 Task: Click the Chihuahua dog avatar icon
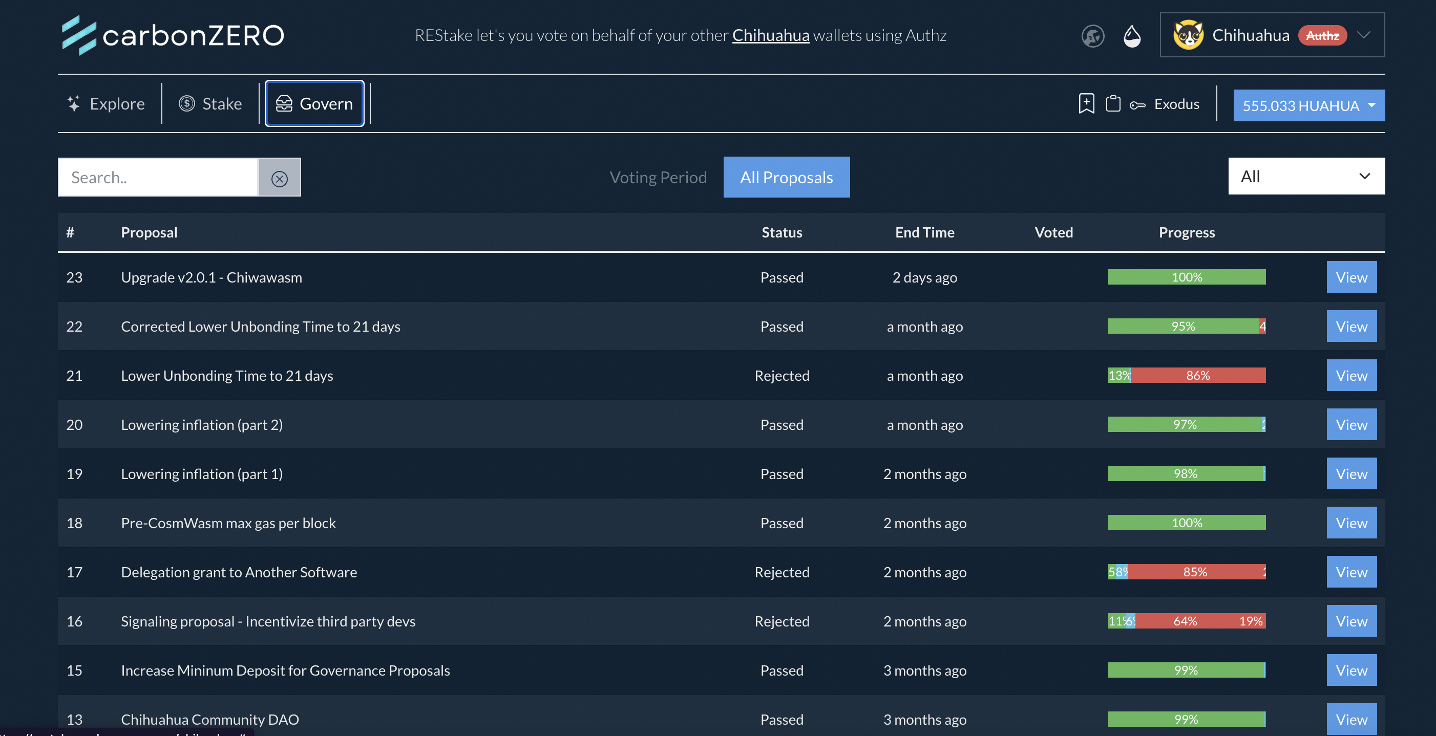click(1188, 35)
